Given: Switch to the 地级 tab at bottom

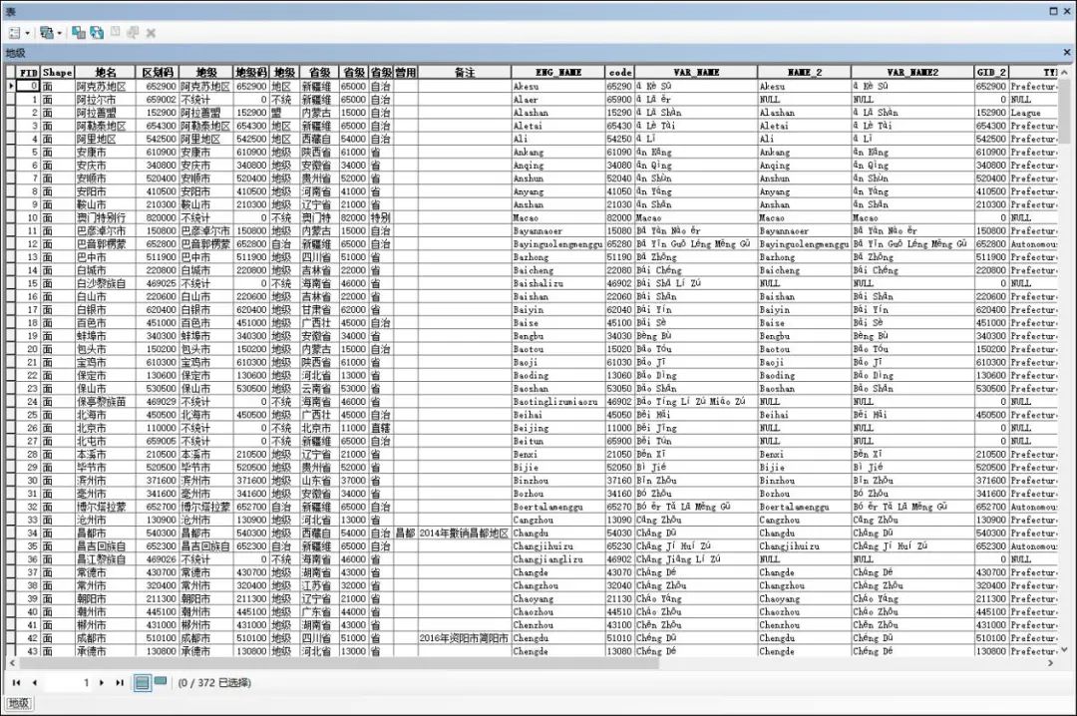Looking at the screenshot, I should [19, 703].
